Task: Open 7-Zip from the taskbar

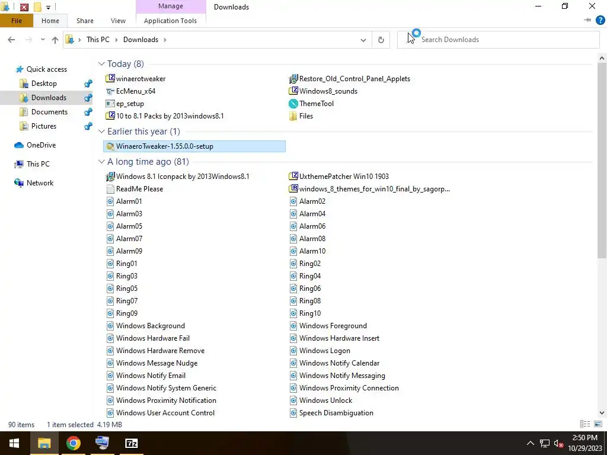Action: click(131, 443)
